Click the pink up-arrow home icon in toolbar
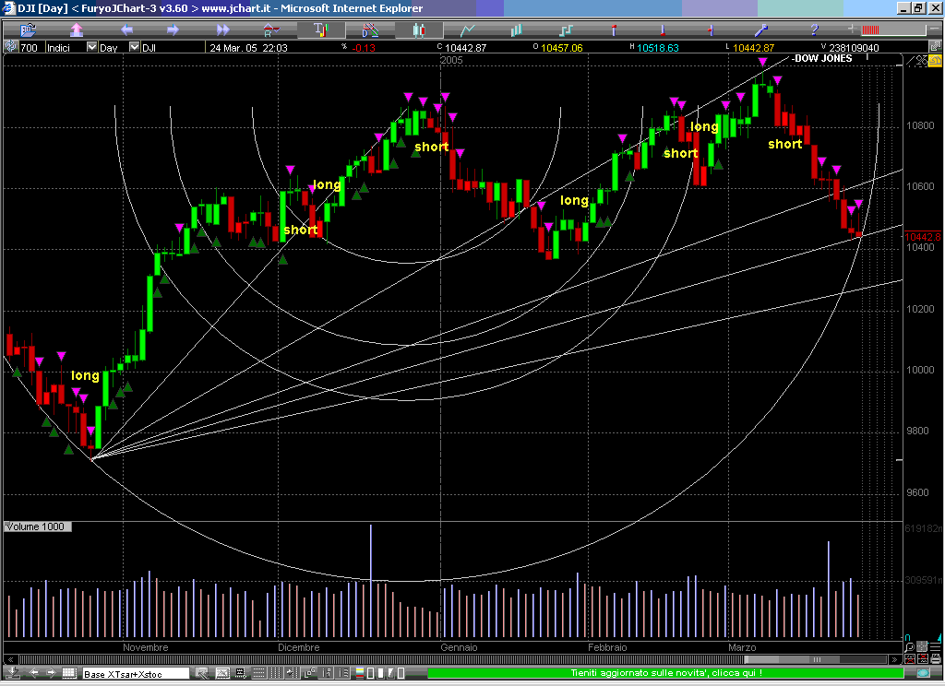Screen dimensions: 945x686 pos(78,30)
